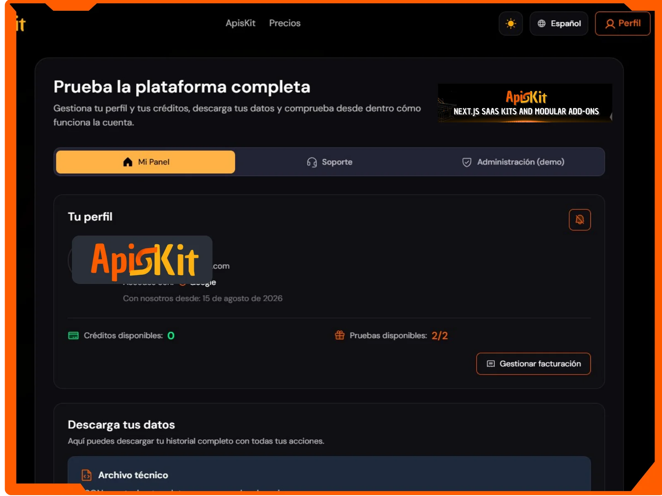Click the 'Prueba la plataforma completa' heading

tap(182, 87)
